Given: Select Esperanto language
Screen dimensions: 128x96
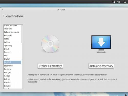Looking at the screenshot, I should (12, 66).
